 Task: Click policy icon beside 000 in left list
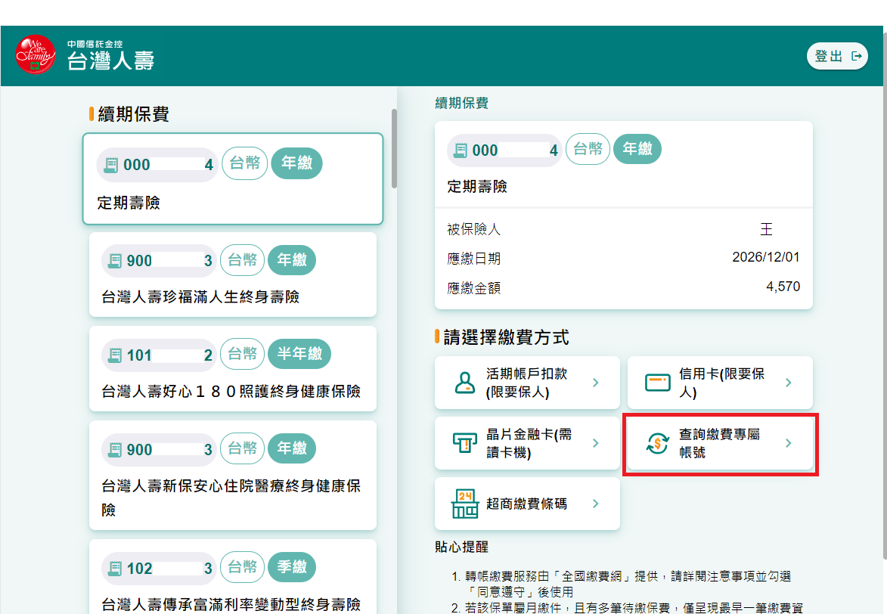click(111, 166)
